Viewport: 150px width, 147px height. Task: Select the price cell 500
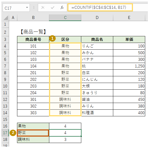pyautogui.click(x=129, y=53)
